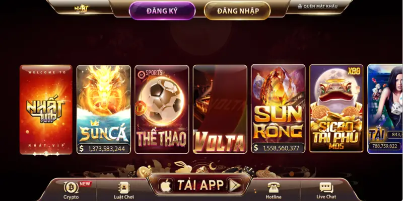Screen dimensions: 403x201
Task: Open the Tài Xỉu dealer game card
Action: [x=385, y=109]
